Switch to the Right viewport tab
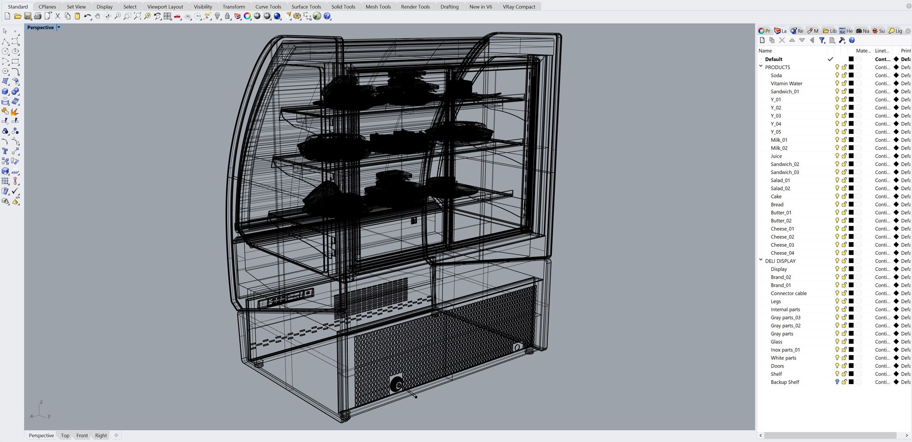This screenshot has height=442, width=912. click(101, 435)
